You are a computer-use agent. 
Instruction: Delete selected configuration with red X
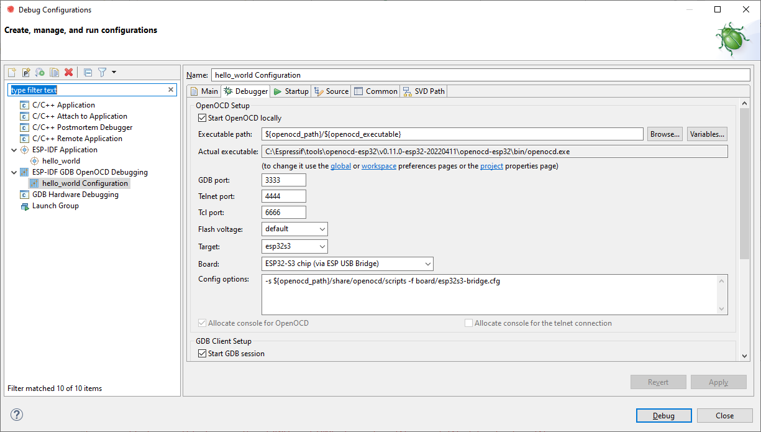pos(69,72)
